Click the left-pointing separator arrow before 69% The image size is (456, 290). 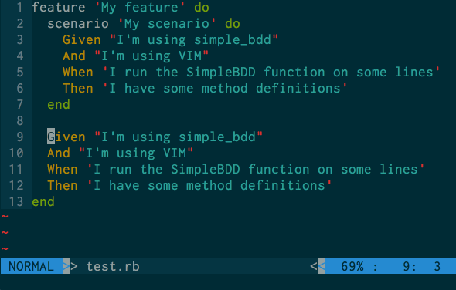tap(322, 265)
